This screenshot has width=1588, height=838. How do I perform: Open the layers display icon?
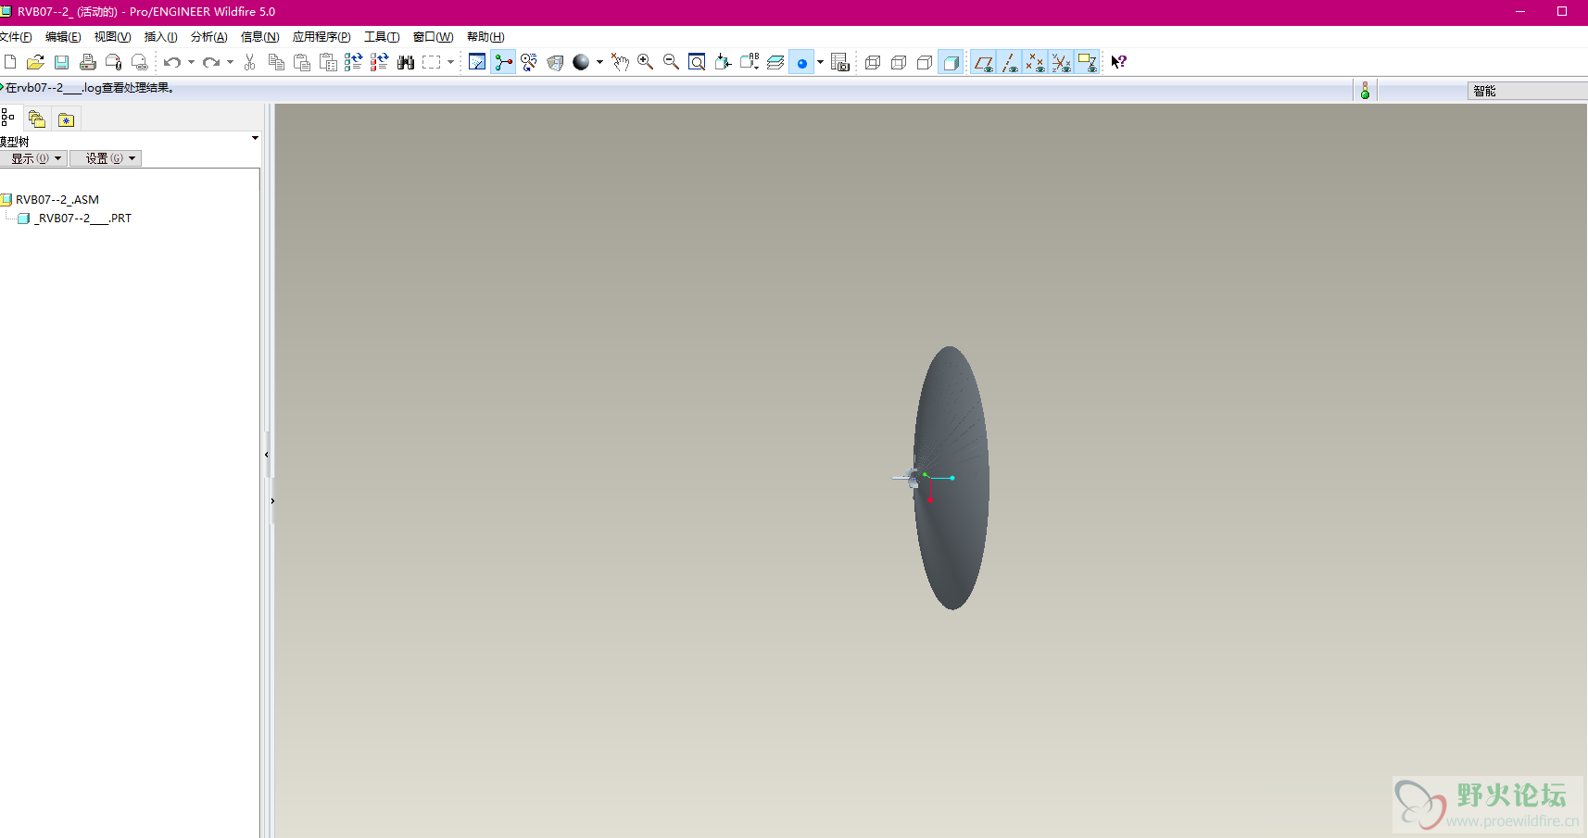775,62
